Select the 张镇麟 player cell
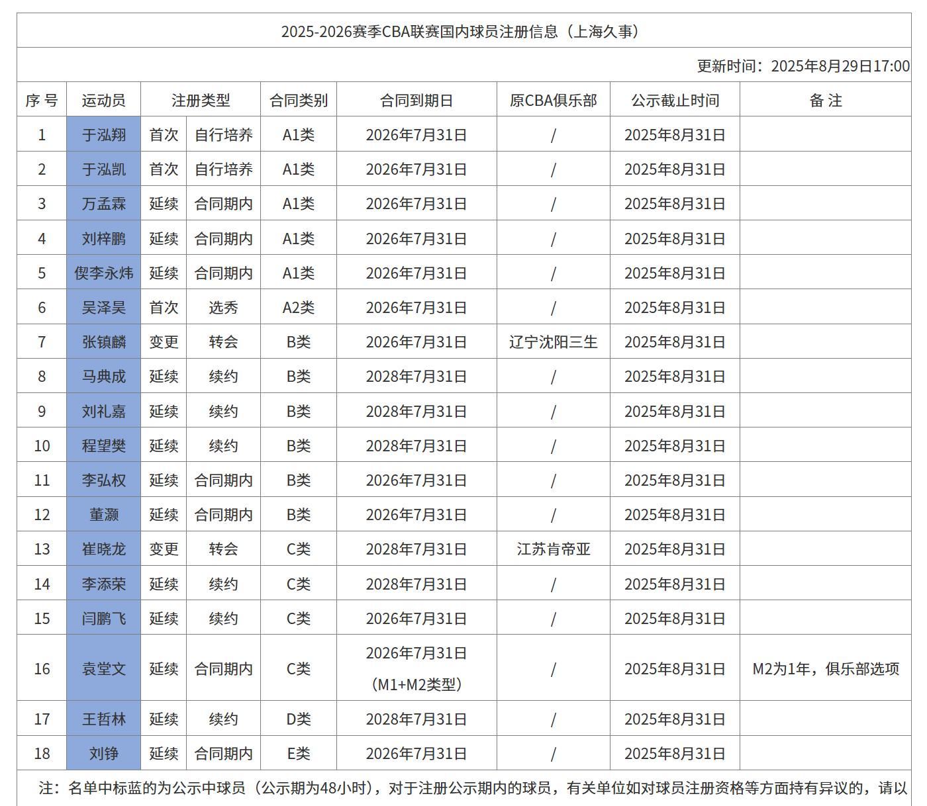Image resolution: width=927 pixels, height=806 pixels. pyautogui.click(x=103, y=341)
